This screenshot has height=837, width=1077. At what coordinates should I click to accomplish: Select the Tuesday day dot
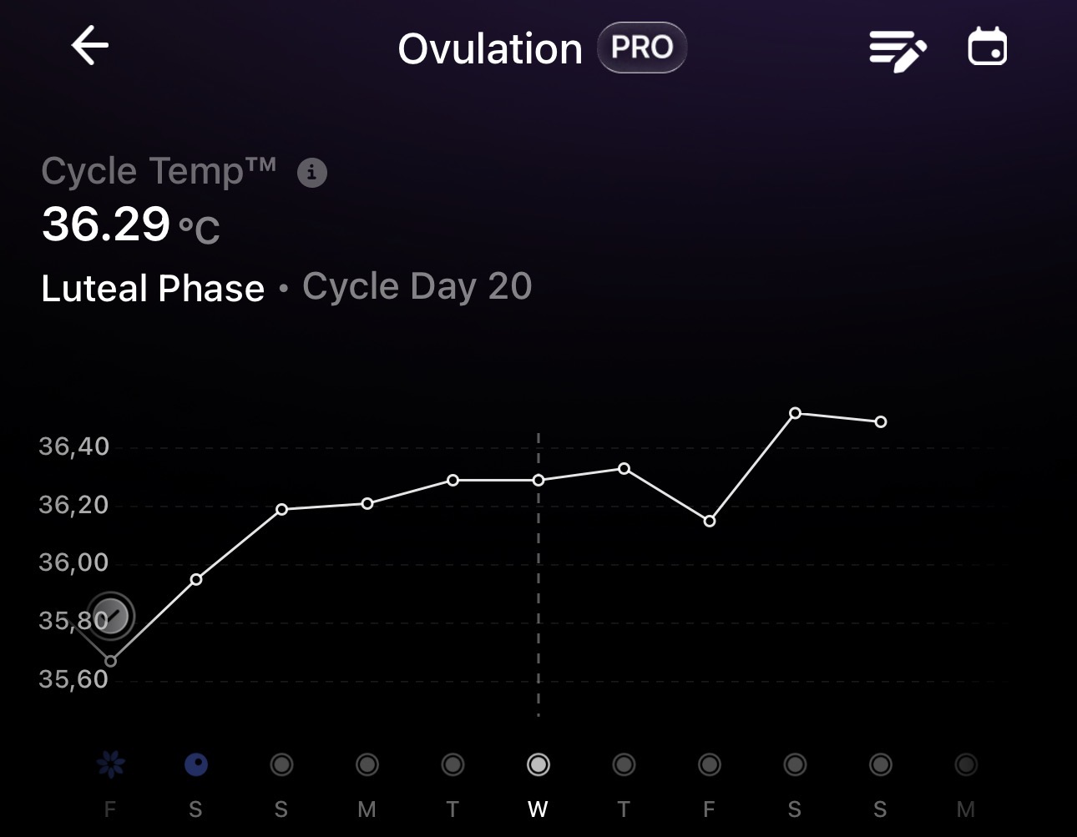pos(453,764)
